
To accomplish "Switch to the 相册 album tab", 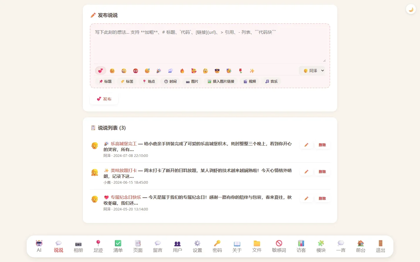I will [x=78, y=246].
